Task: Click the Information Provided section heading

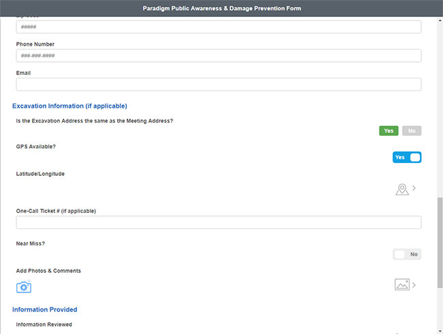Action: coord(44,309)
